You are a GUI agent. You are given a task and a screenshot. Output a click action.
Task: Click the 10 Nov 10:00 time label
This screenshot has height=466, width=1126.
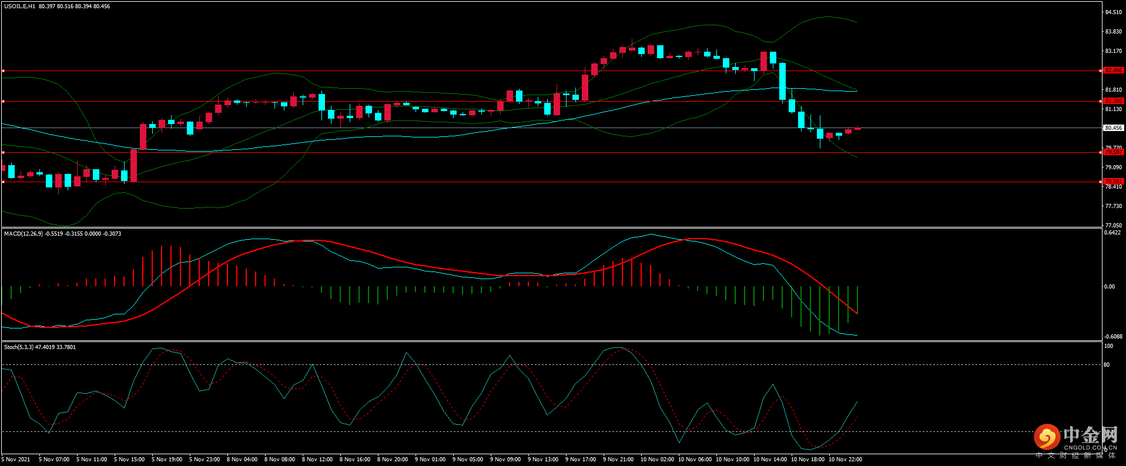point(732,460)
